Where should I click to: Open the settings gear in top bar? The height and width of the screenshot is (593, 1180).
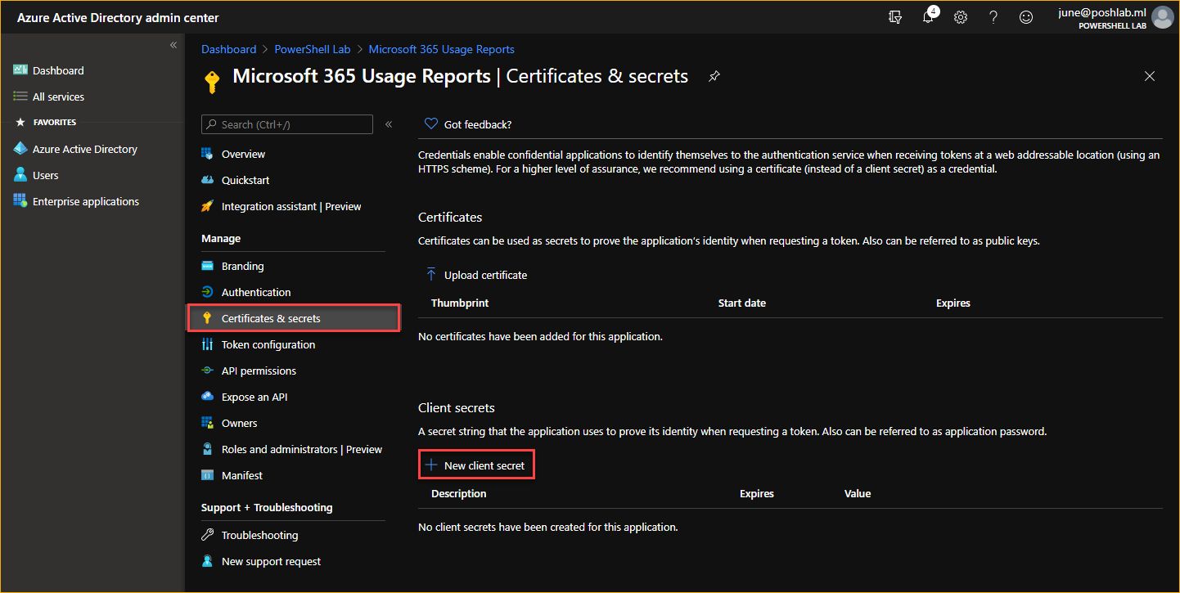[961, 17]
